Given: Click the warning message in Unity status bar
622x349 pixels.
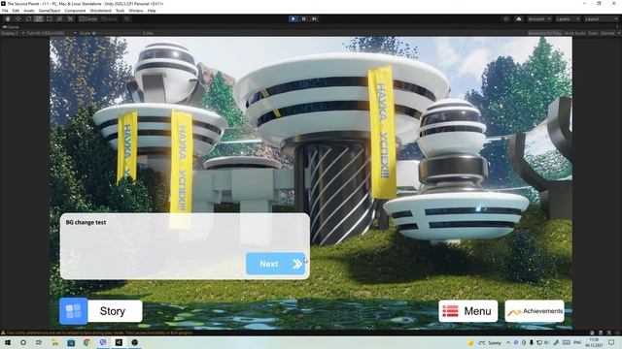Looking at the screenshot, I should (x=97, y=333).
